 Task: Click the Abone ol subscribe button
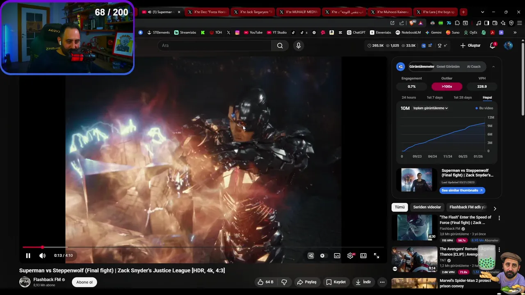pyautogui.click(x=84, y=282)
